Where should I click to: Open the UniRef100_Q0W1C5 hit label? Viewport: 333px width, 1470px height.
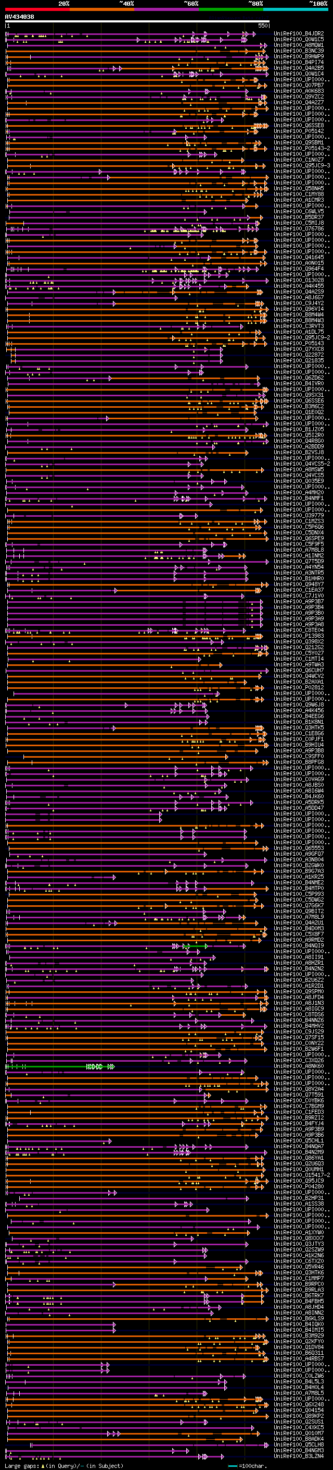pos(299,40)
